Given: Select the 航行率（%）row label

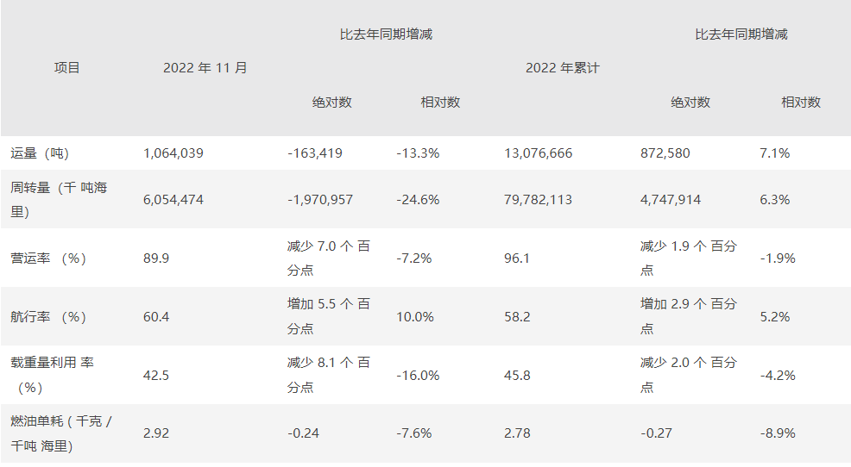Looking at the screenshot, I should coord(49,317).
